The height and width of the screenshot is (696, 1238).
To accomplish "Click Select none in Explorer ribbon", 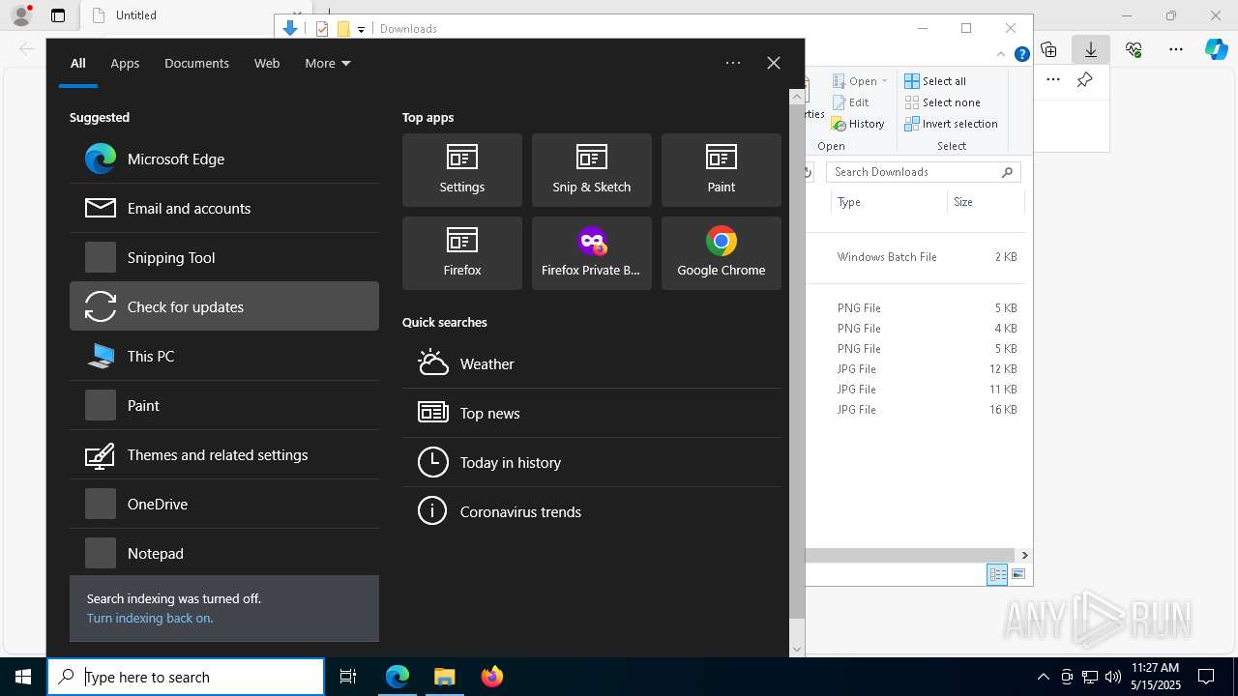I will 942,102.
